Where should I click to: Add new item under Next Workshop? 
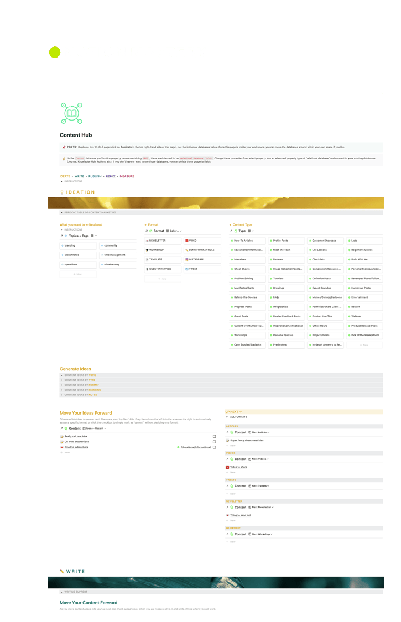tap(231, 542)
